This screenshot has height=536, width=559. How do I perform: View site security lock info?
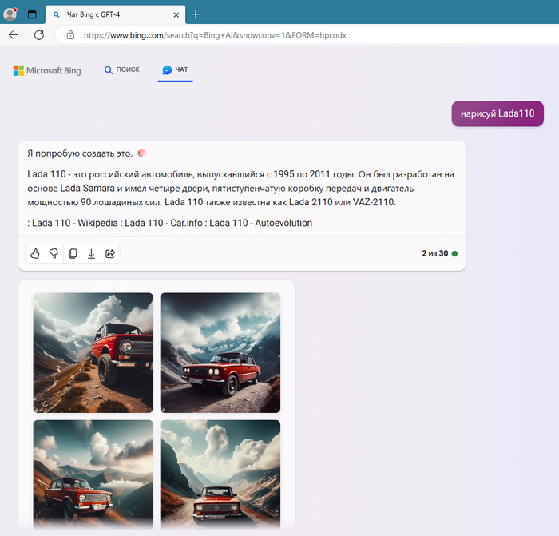[x=70, y=35]
